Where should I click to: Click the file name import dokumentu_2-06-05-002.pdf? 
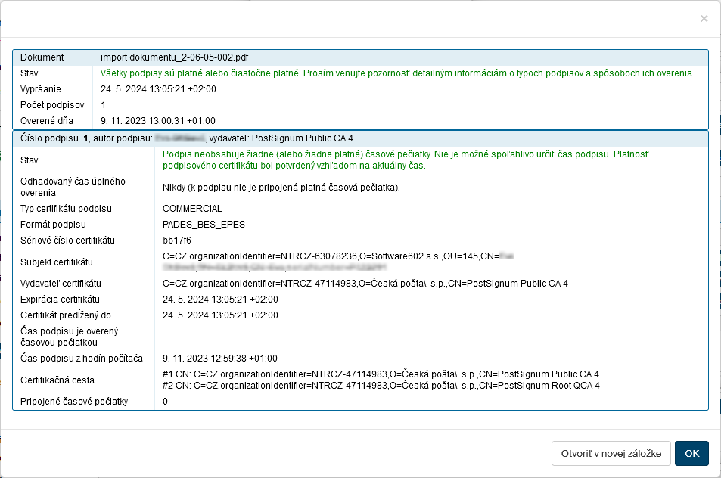click(175, 57)
